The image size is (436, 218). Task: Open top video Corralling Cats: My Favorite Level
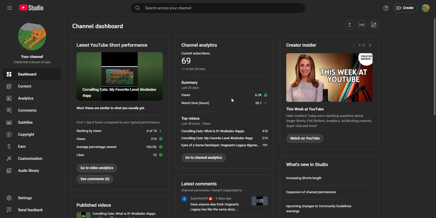pyautogui.click(x=217, y=138)
